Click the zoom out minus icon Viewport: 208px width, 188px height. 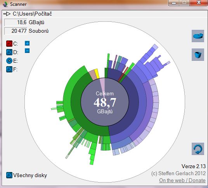tap(27, 51)
